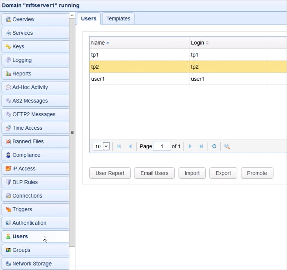Collapse the sidebar using the top arrow

(72, 15)
